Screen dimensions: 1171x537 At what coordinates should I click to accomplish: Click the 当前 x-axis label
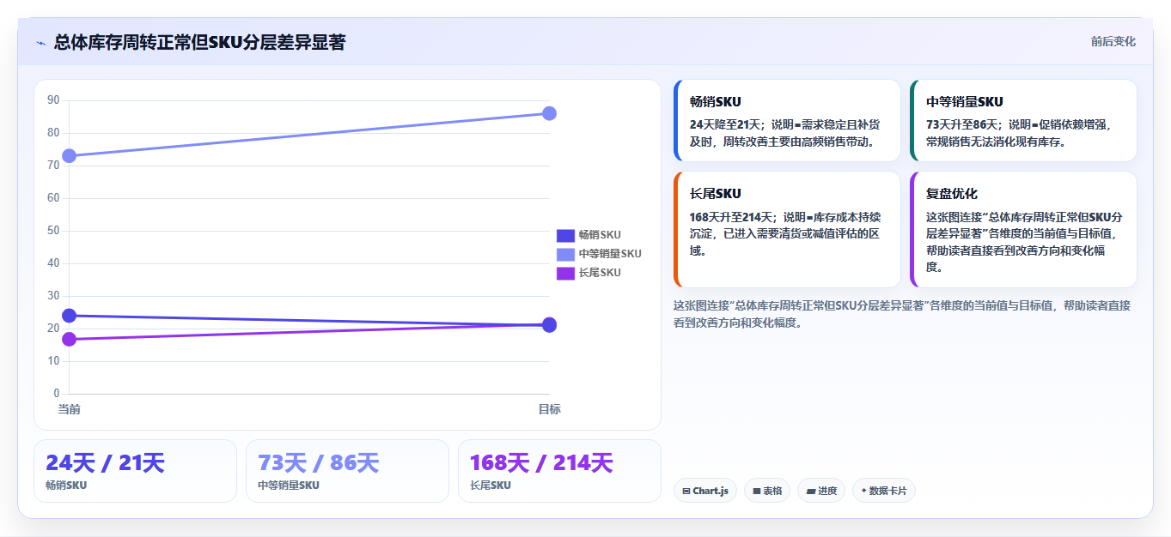tap(70, 409)
